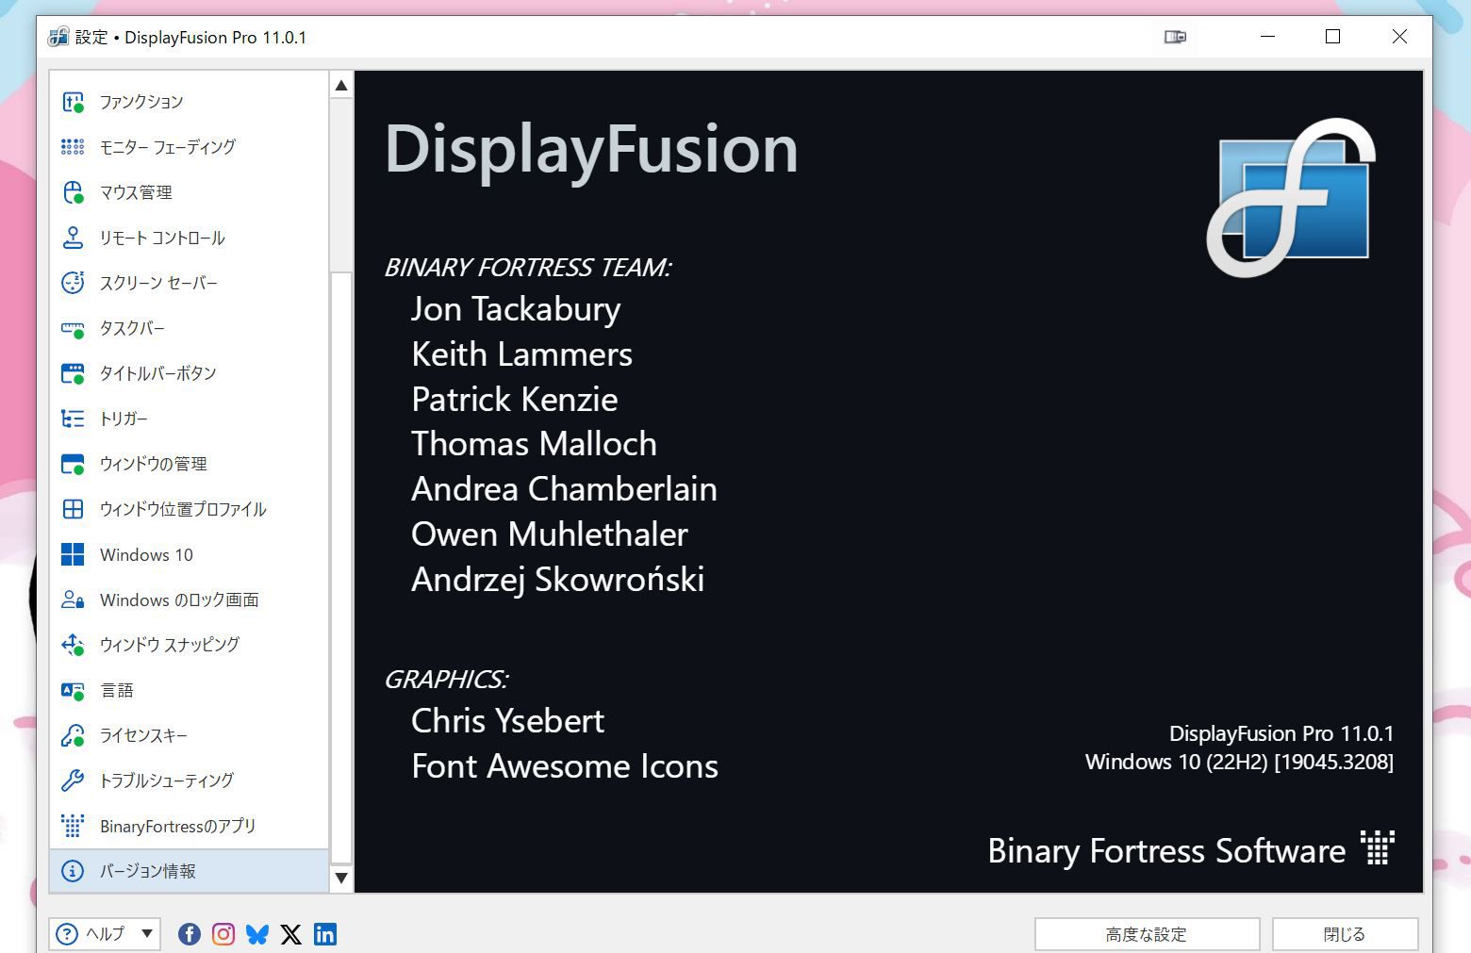Click the 言語 language icon
Image resolution: width=1471 pixels, height=953 pixels.
73,690
